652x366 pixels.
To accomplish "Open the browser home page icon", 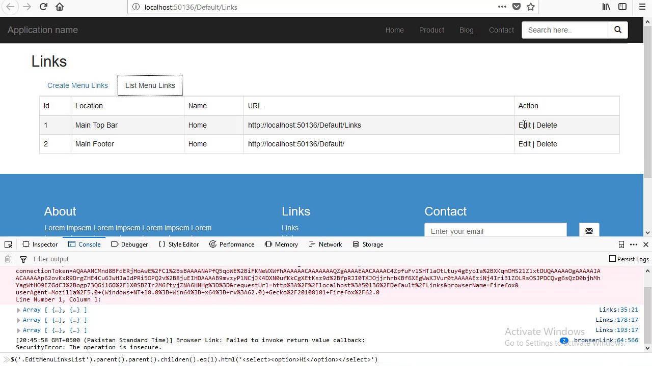I will 60,7.
